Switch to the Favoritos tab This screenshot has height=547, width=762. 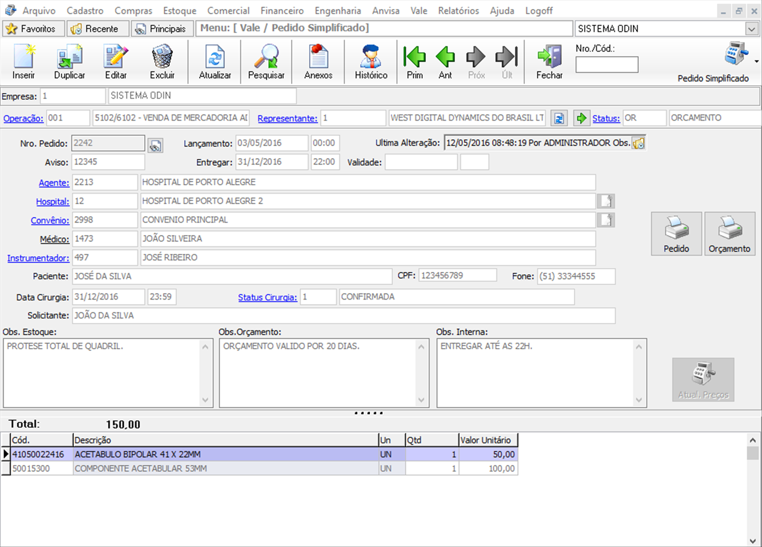point(33,29)
